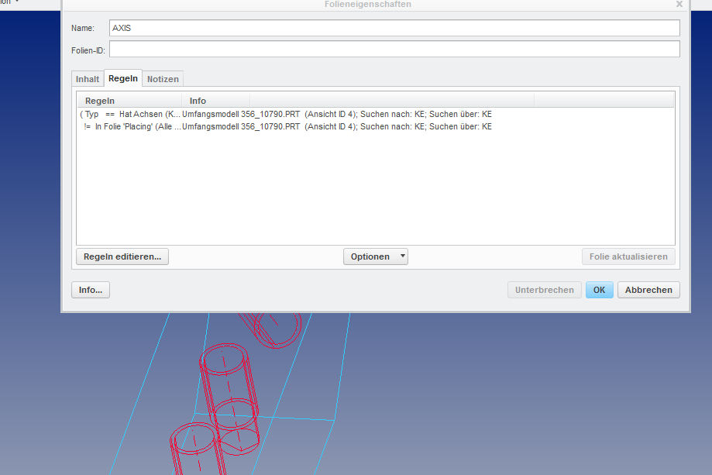Screen dimensions: 712x475
Task: Click the Unterbrechen button
Action: [544, 290]
